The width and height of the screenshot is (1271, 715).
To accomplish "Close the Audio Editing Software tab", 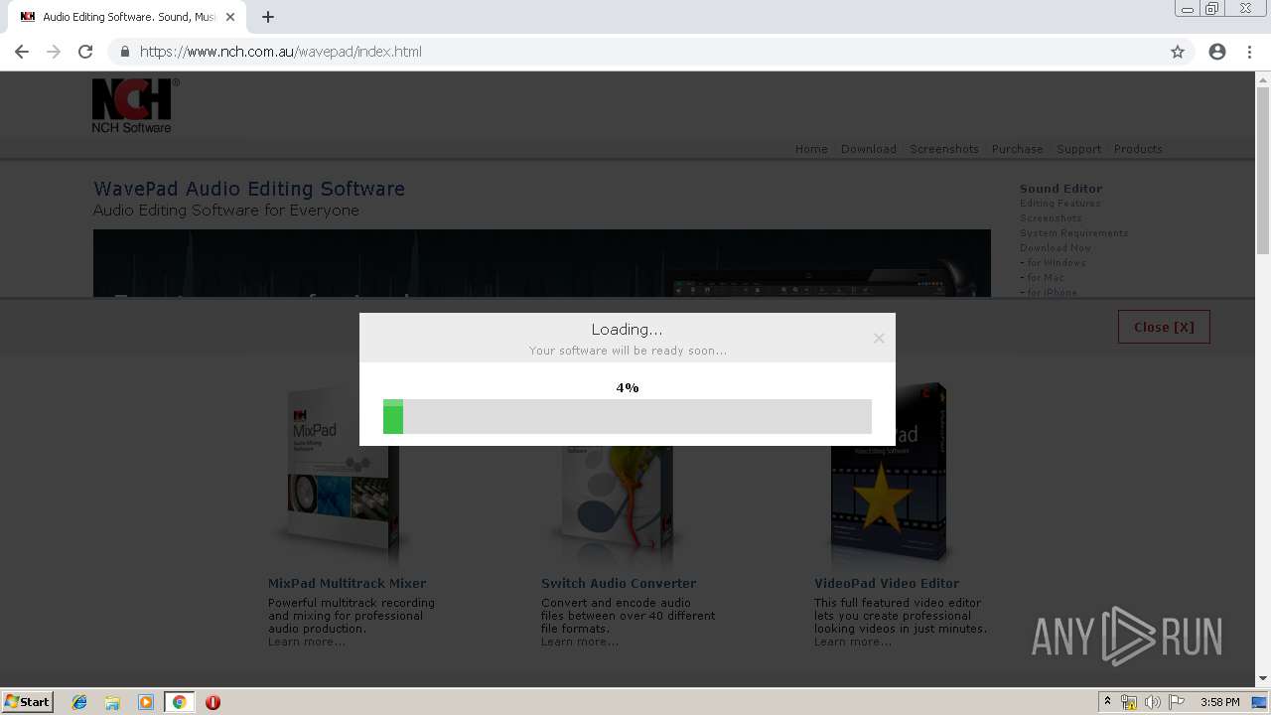I will 231,17.
